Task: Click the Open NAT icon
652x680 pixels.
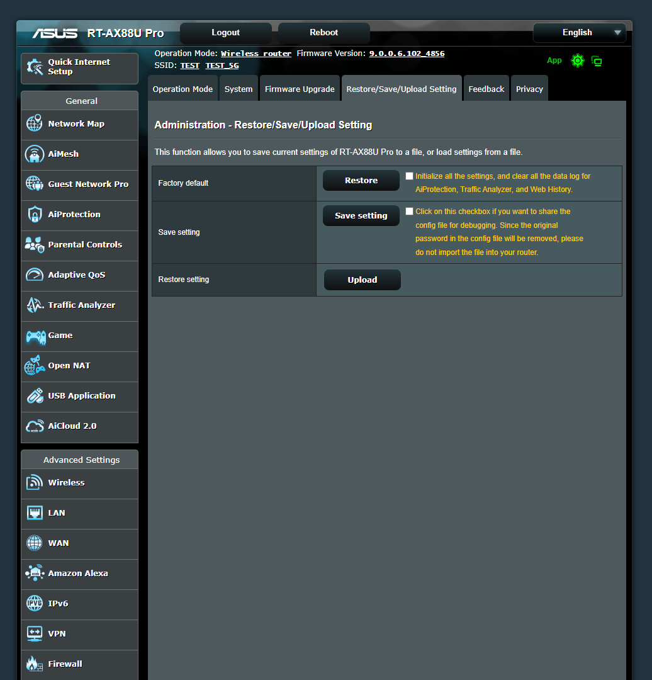Action: tap(34, 365)
